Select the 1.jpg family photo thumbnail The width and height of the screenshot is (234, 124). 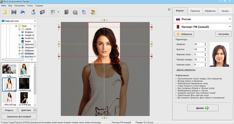point(9,69)
